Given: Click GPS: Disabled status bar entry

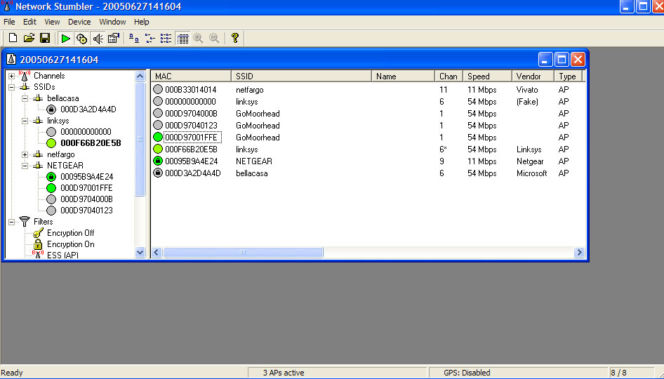Looking at the screenshot, I should pos(467,373).
